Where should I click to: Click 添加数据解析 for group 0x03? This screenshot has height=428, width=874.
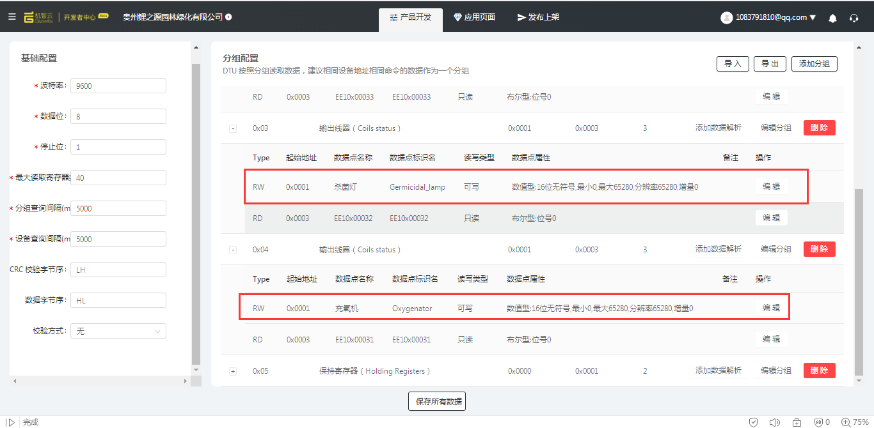click(x=719, y=128)
